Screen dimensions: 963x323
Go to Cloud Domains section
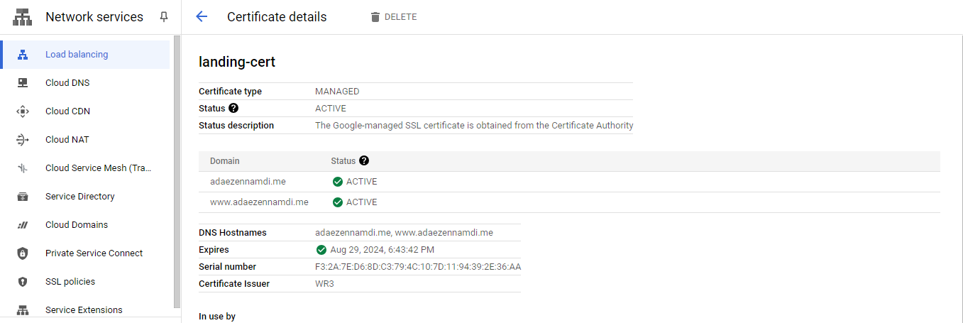77,225
